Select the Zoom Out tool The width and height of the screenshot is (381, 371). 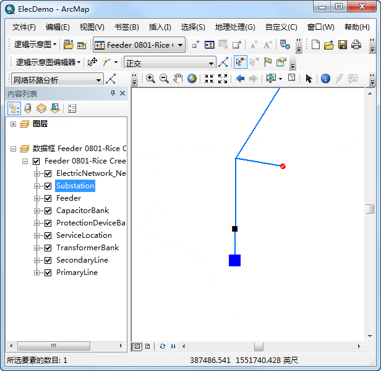tap(164, 79)
